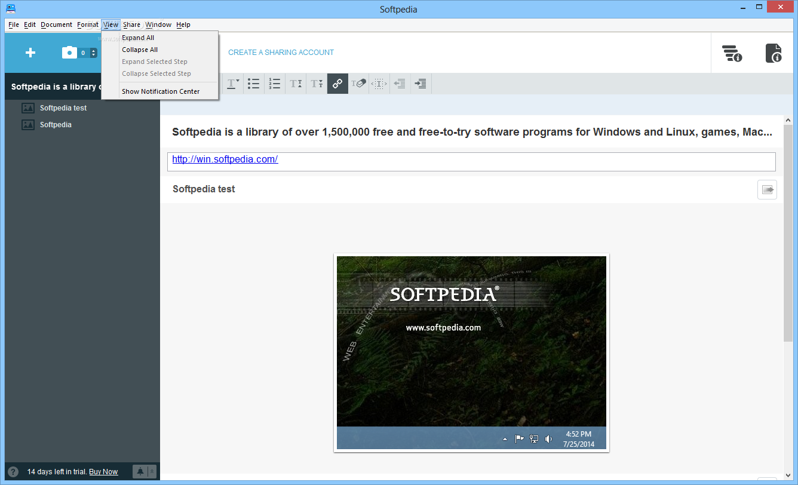Open the Document menu
798x485 pixels.
[x=57, y=24]
